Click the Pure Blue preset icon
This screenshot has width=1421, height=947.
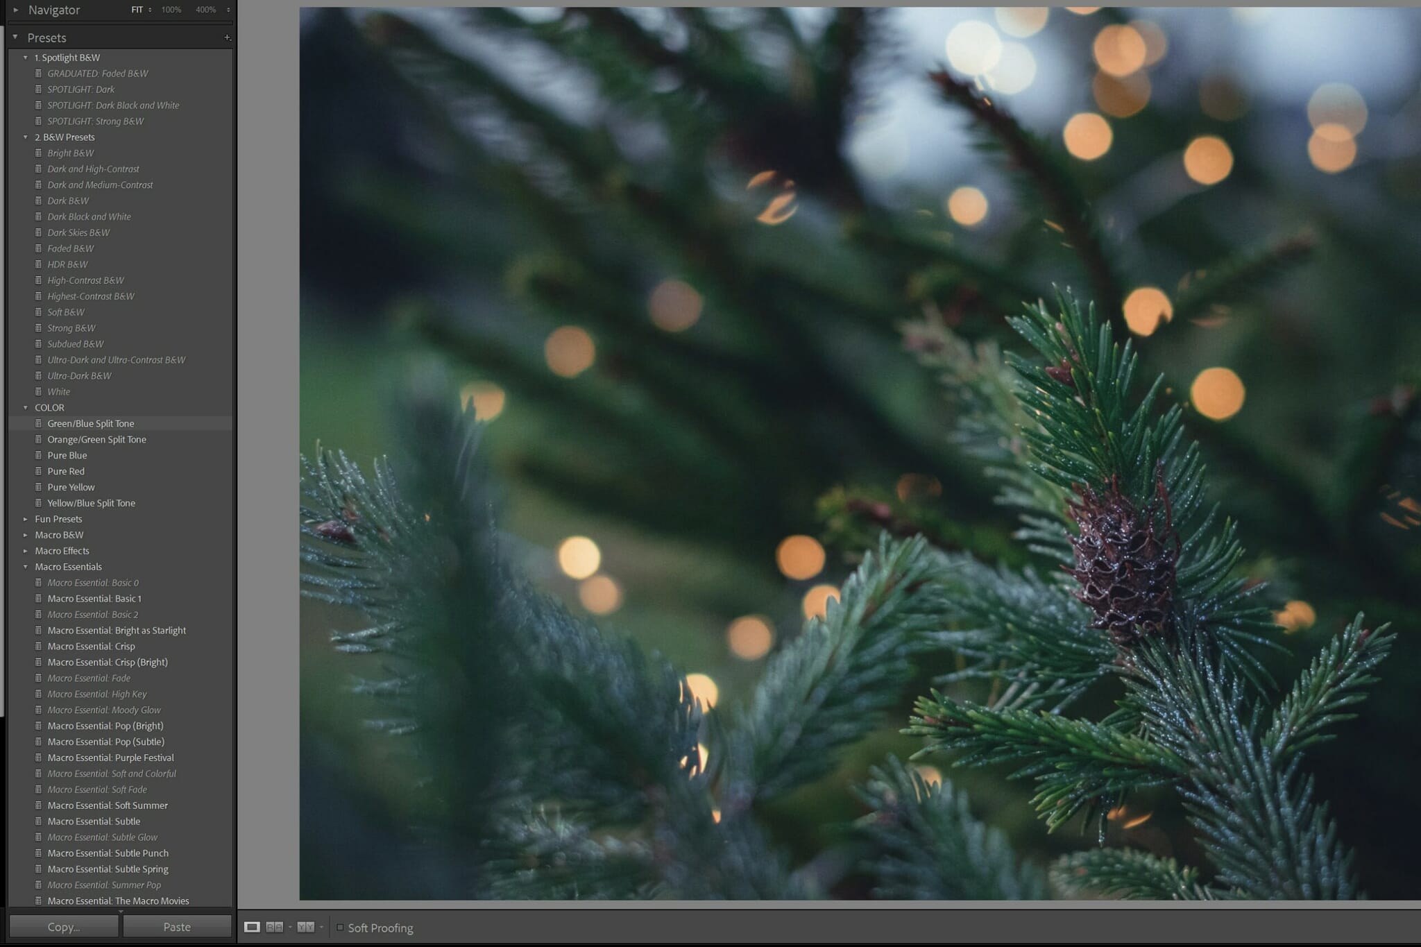(x=38, y=455)
